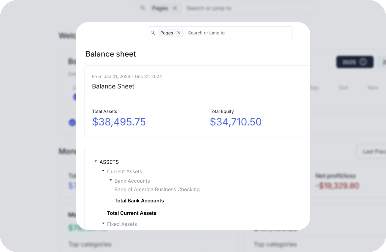Collapse the Current Assets group
386x252 pixels.
coord(103,171)
